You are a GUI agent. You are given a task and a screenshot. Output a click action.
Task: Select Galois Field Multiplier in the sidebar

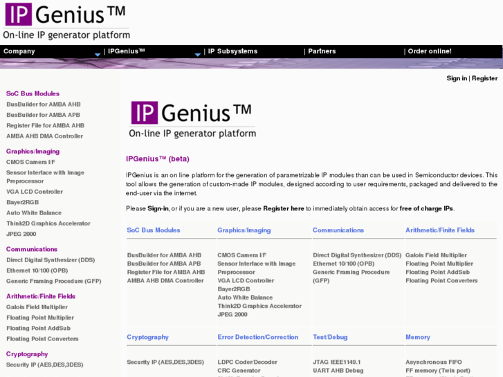tap(37, 307)
